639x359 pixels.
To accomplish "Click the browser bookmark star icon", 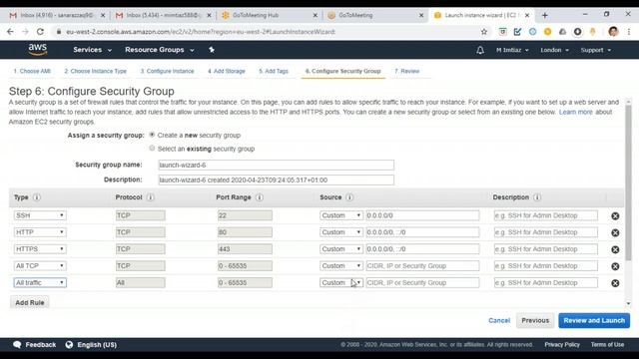I will coord(483,32).
